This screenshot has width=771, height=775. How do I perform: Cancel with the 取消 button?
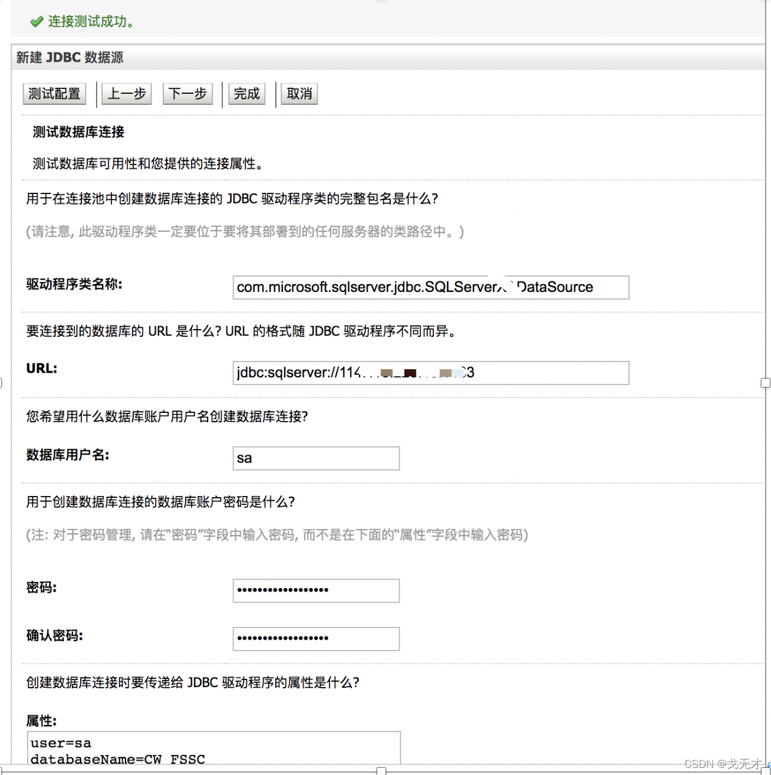click(299, 94)
